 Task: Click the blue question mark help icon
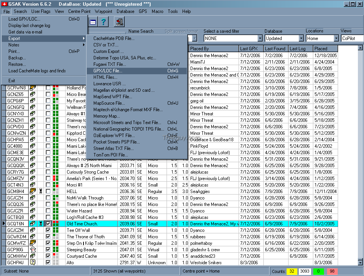(103, 22)
